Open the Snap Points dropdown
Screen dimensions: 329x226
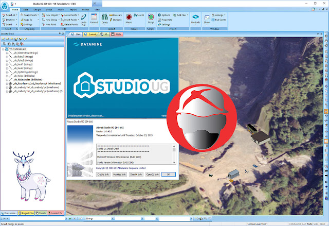38,15
